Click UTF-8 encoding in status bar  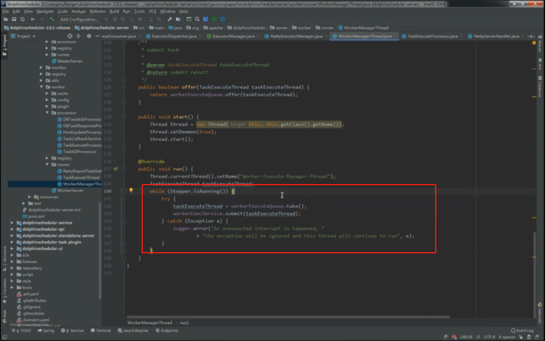[489, 337]
